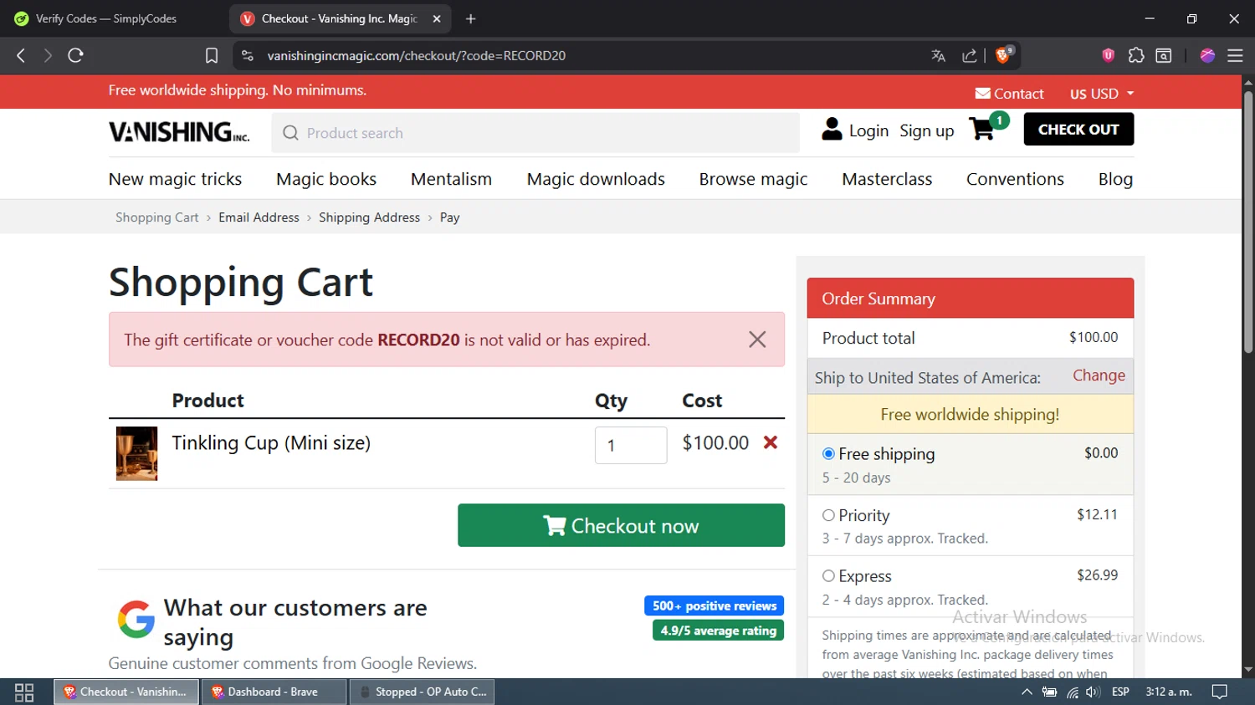Remove Tinkling Cup with red X

point(771,442)
